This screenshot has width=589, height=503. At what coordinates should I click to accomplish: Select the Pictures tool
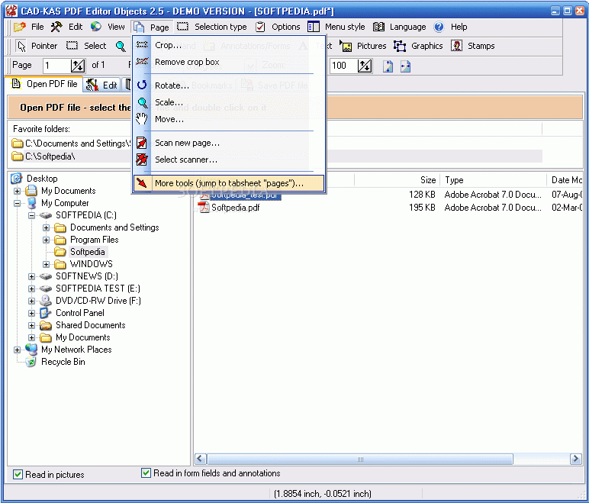363,46
